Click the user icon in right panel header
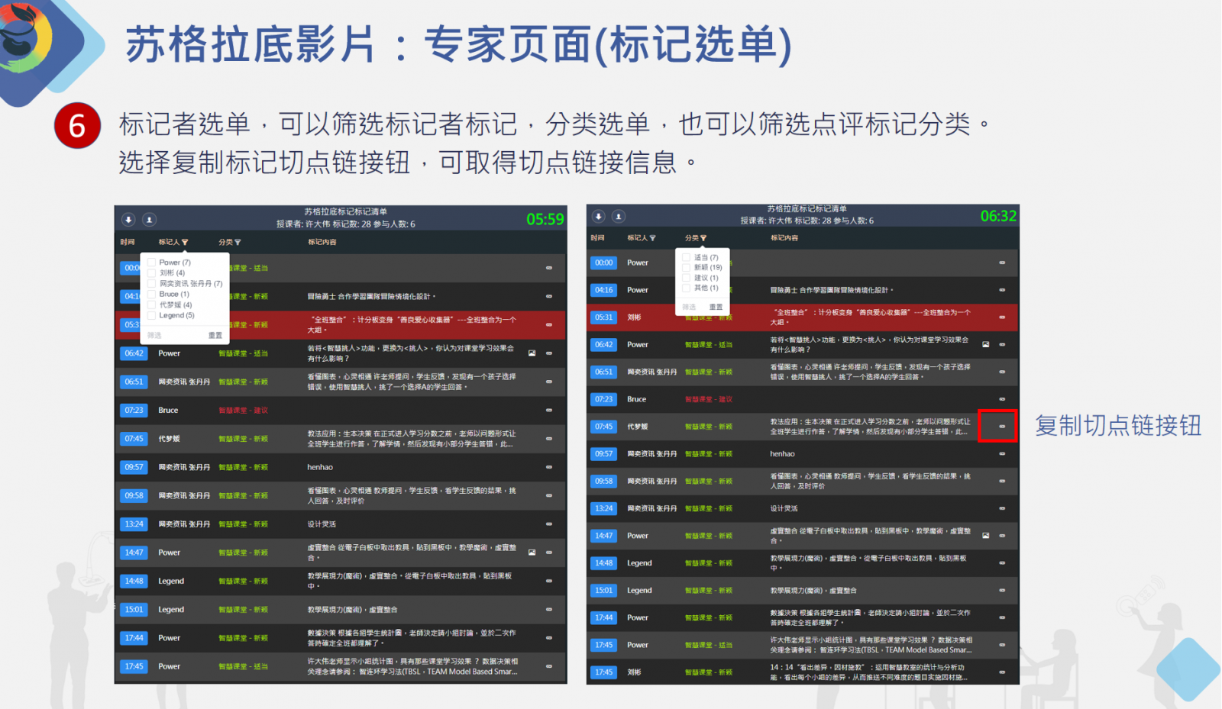The width and height of the screenshot is (1222, 709). 619,217
